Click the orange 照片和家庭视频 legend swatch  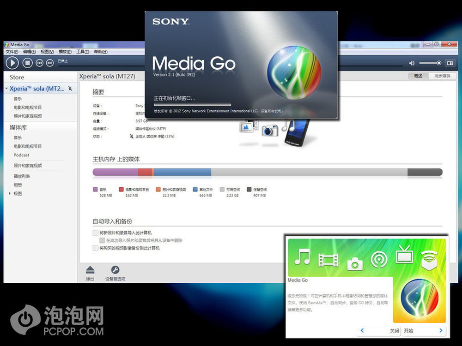(x=158, y=189)
